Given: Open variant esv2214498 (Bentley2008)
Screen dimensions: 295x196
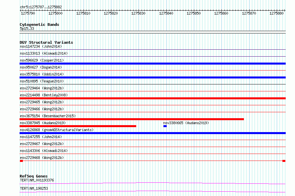Looking at the screenshot, I should pyautogui.click(x=44, y=95).
